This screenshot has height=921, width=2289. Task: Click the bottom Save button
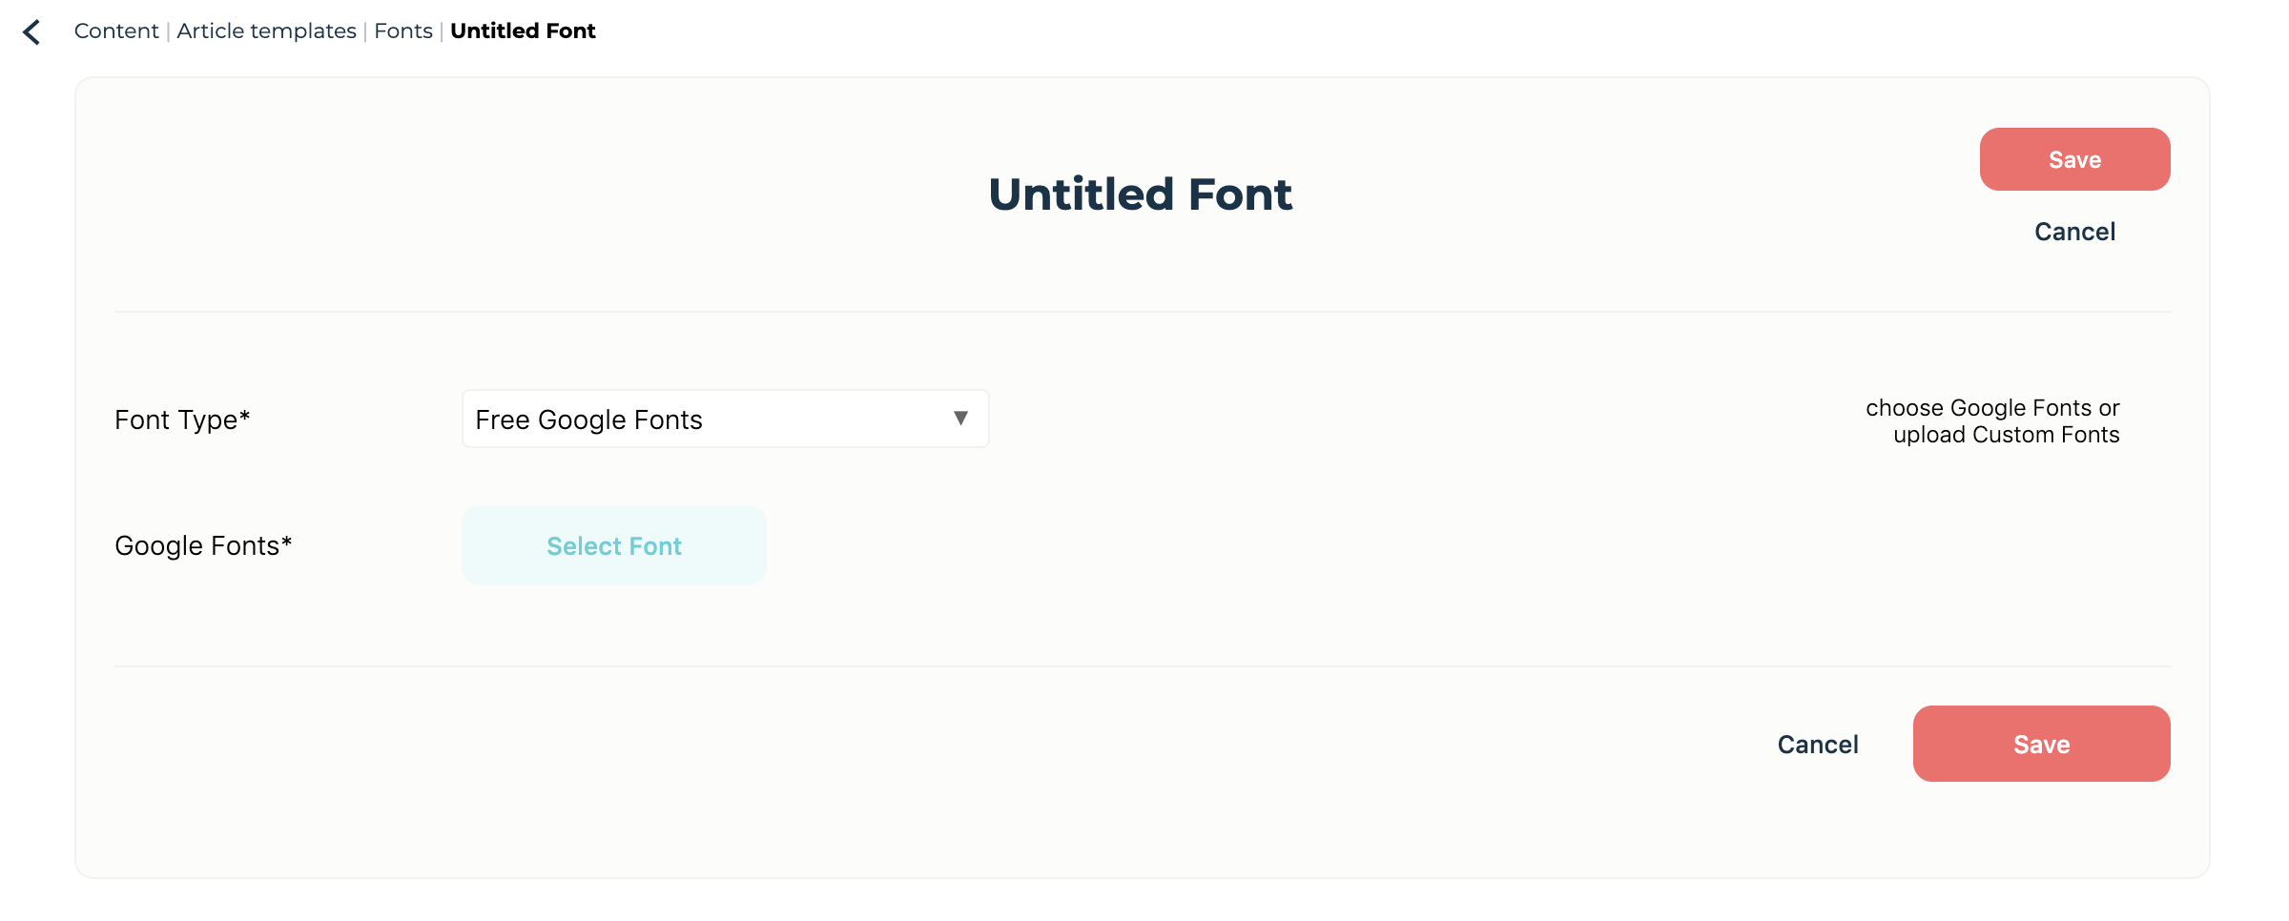[x=2041, y=744]
